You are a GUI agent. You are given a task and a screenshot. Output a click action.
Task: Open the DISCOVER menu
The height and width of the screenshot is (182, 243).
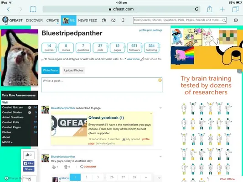coord(34,20)
